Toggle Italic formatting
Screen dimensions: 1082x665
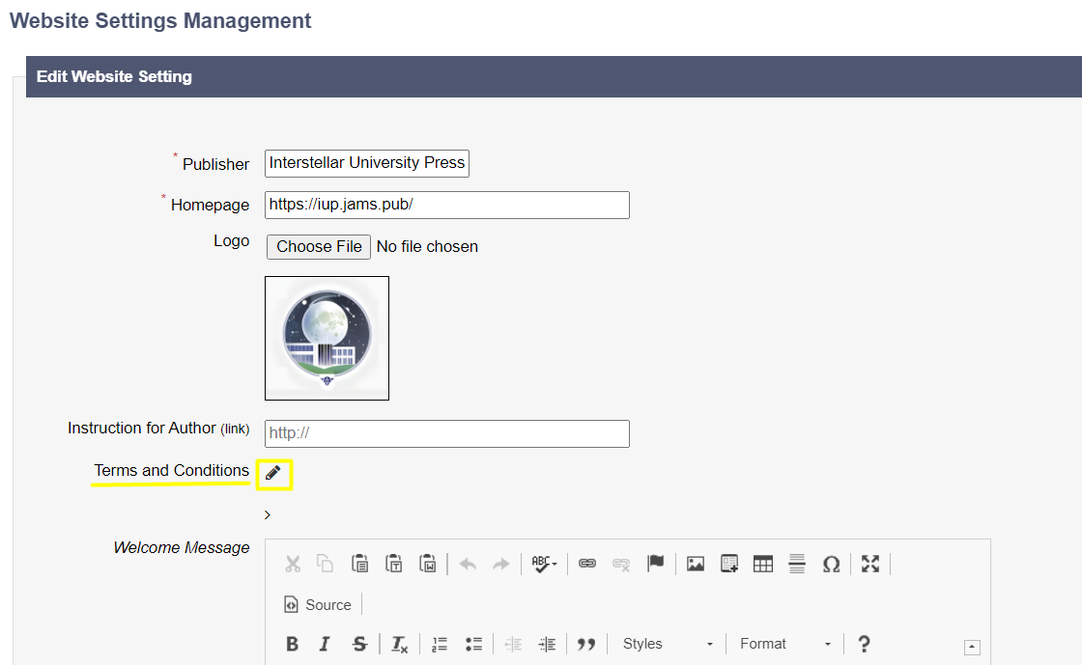[x=326, y=645]
